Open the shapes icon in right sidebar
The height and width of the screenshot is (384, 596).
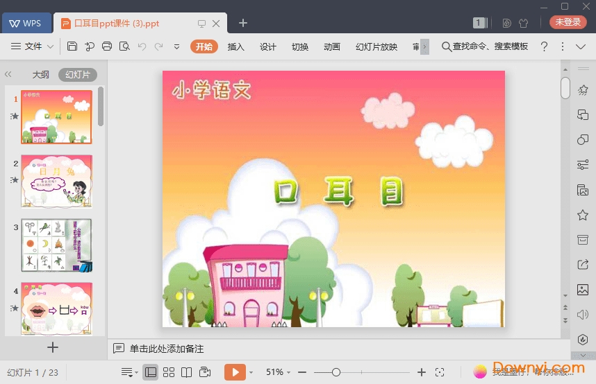(583, 139)
